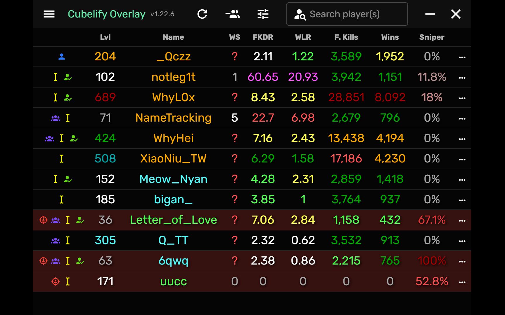The height and width of the screenshot is (315, 505).
Task: Click the 28,851 final kills value
Action: pyautogui.click(x=346, y=97)
